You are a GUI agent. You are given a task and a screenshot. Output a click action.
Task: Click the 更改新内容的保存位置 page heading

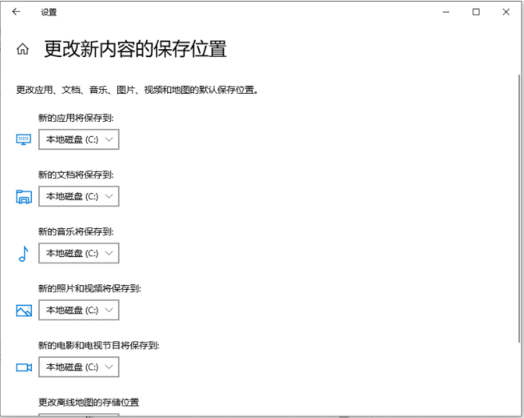click(135, 49)
